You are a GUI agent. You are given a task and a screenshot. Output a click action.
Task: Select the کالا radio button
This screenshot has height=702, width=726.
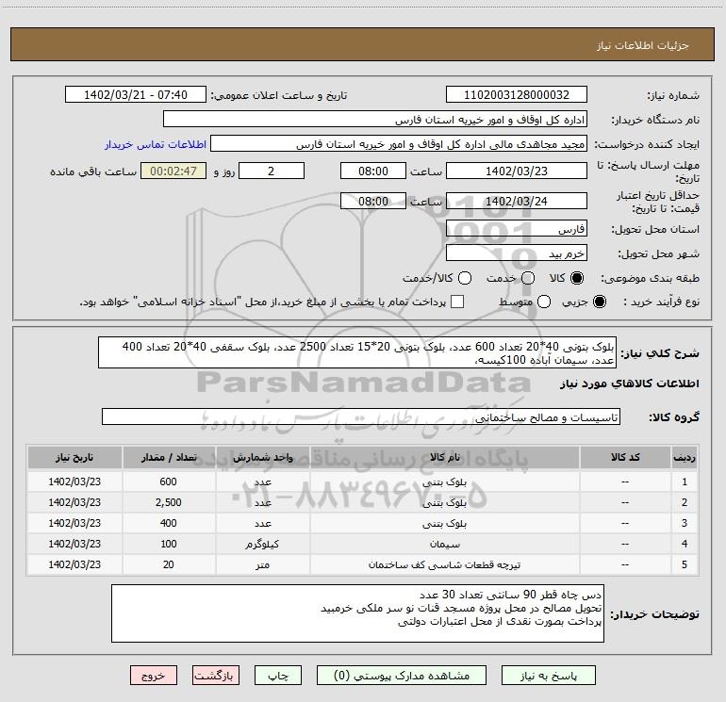coord(577,278)
